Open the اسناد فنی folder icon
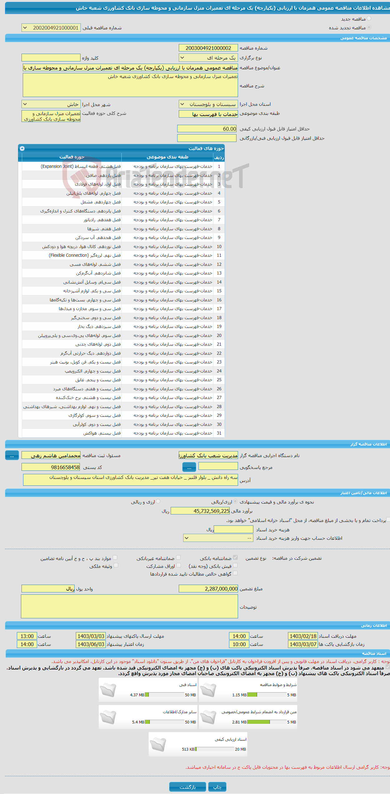 point(108,690)
